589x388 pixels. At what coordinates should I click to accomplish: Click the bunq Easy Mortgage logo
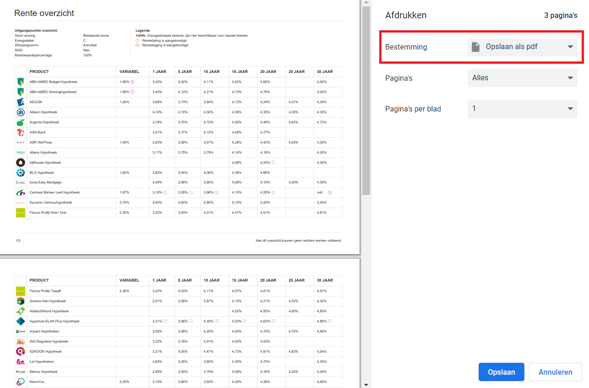20,183
